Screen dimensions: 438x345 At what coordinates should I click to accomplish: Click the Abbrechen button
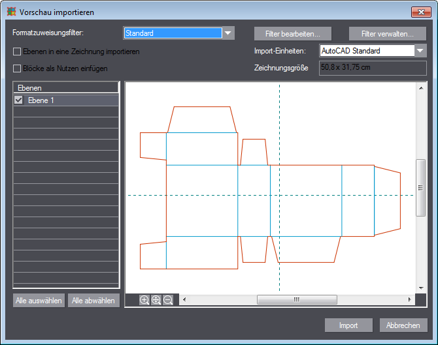(x=403, y=325)
